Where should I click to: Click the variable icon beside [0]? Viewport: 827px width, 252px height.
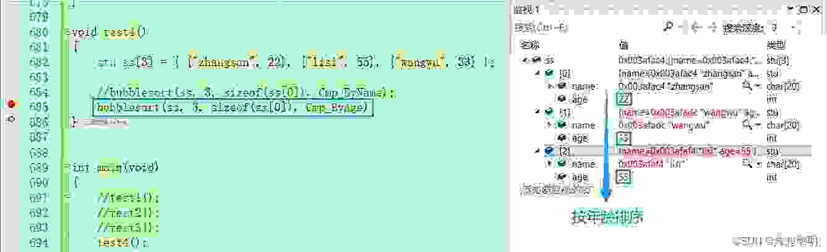click(549, 73)
